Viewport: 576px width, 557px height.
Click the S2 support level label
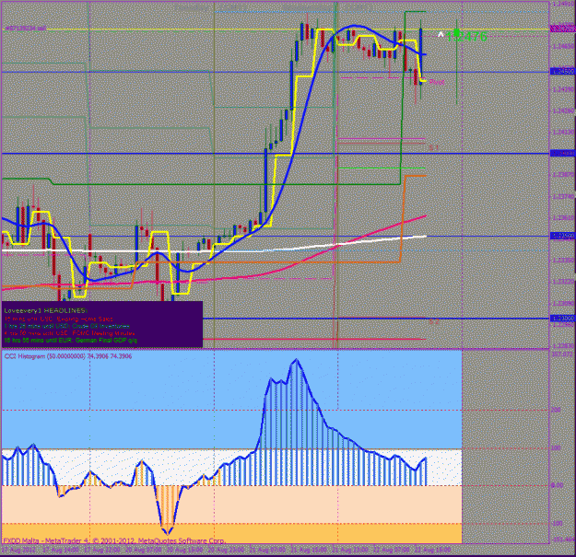pos(434,322)
